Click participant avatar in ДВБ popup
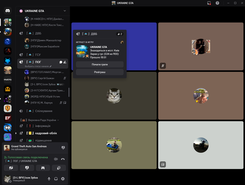The height and width of the screenshot is (185, 245). pos(122,42)
